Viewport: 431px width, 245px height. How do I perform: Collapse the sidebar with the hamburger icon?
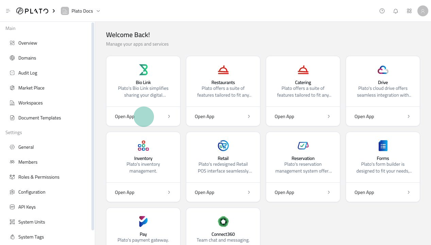[x=8, y=11]
